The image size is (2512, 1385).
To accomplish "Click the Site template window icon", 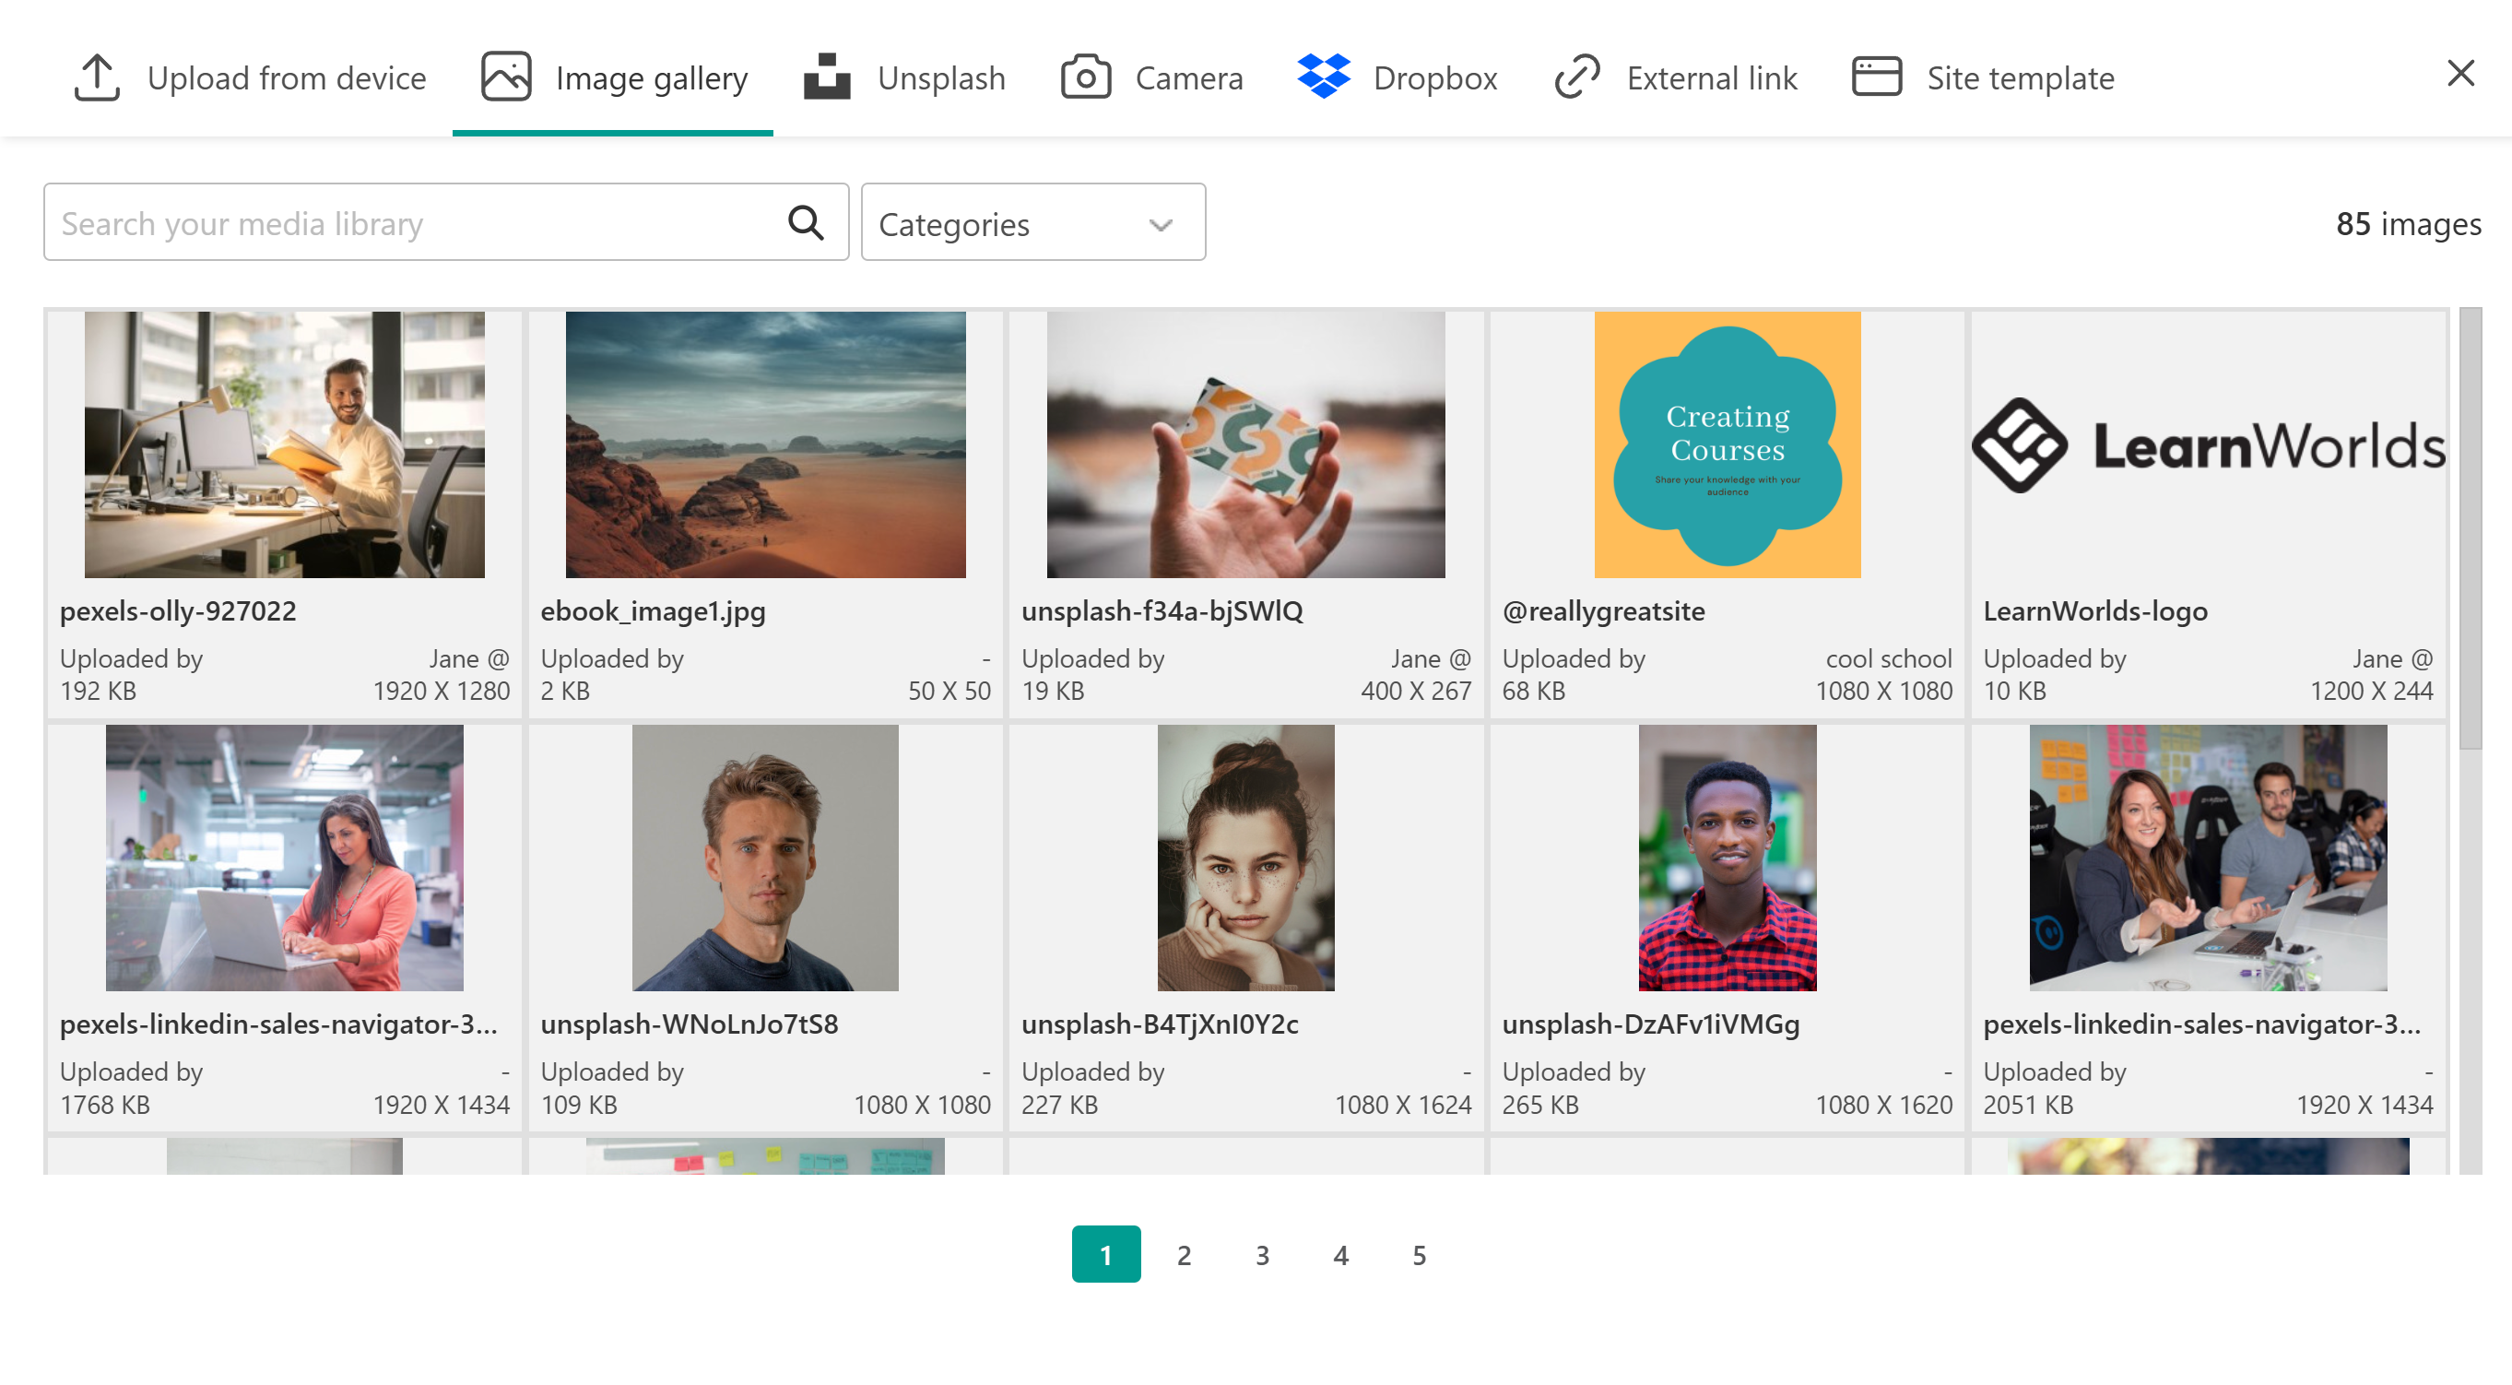I will tap(1876, 77).
